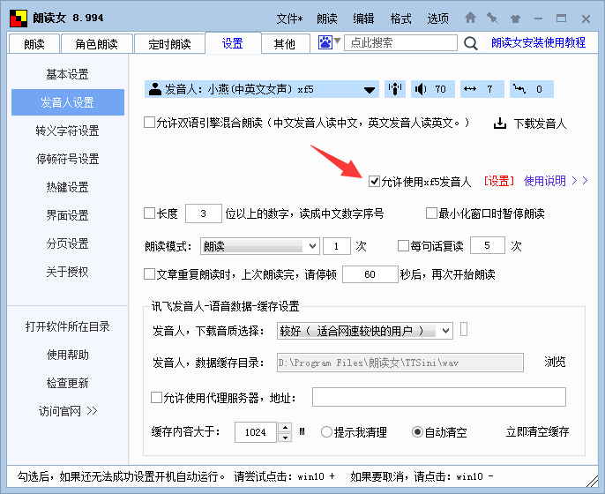Viewport: 605px width, 494px height.
Task: Select the 设置 tab
Action: point(233,43)
